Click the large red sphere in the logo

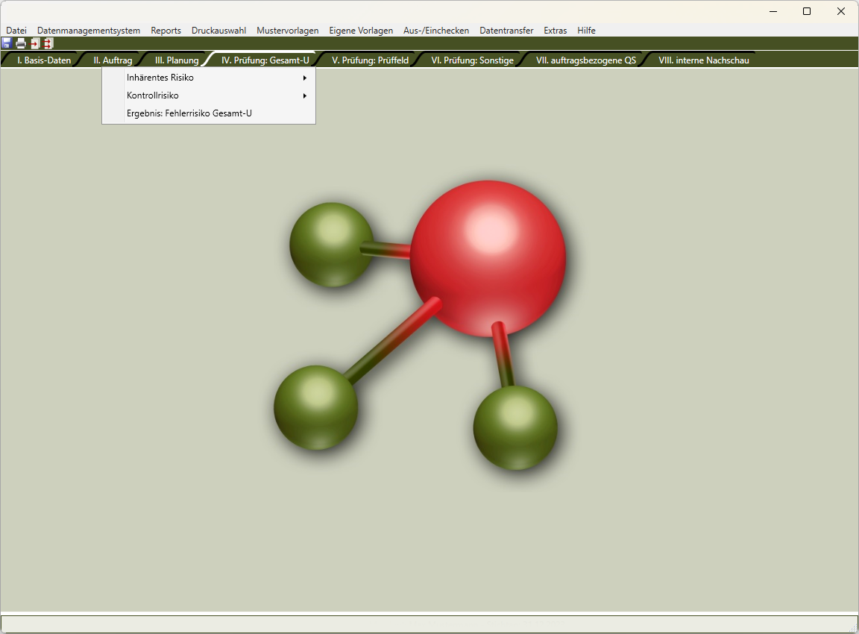point(488,258)
